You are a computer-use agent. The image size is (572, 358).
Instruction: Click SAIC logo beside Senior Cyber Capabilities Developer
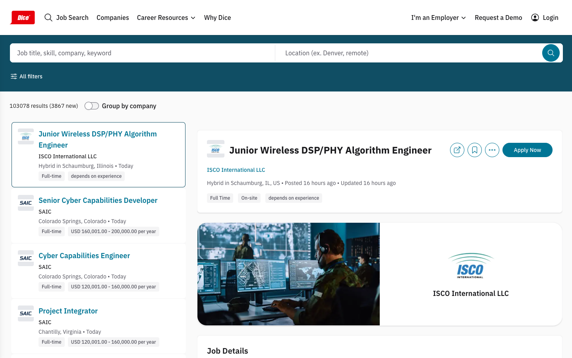[26, 203]
